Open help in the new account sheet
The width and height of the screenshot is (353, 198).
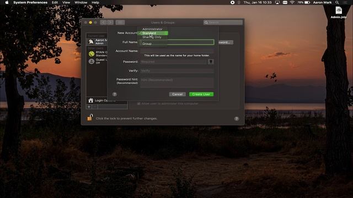tap(115, 94)
